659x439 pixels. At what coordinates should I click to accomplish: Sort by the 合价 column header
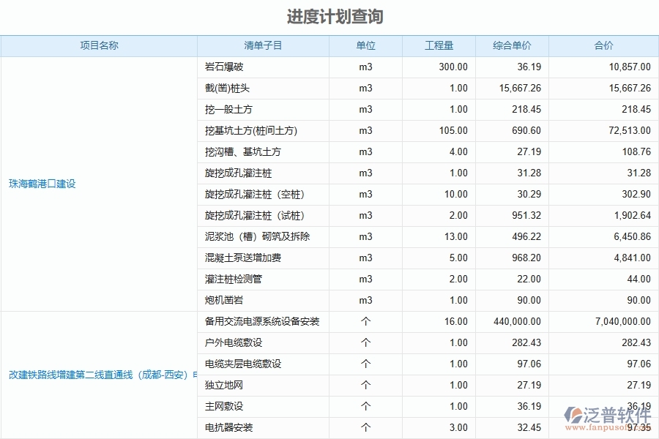click(603, 45)
